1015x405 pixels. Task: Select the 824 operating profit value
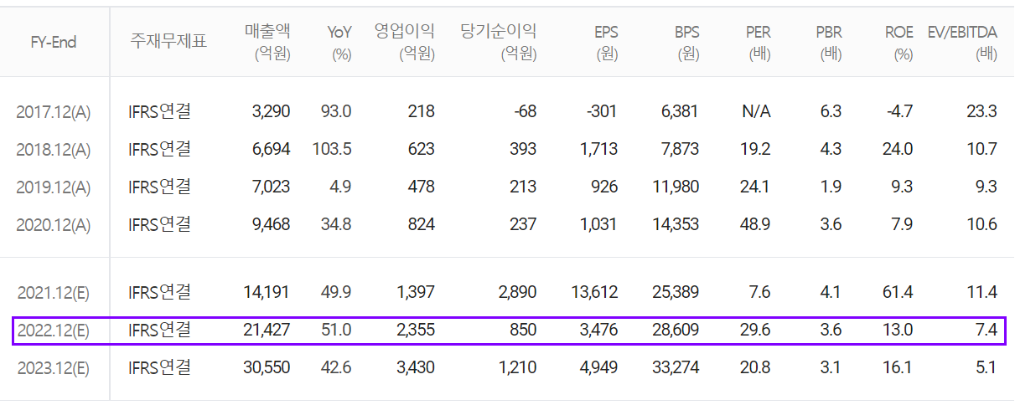pos(422,224)
